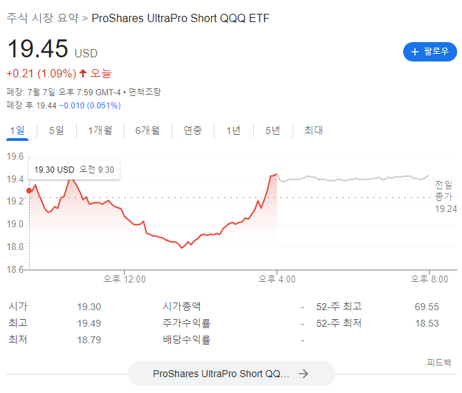Select the 1일 chart tab

tap(17, 131)
